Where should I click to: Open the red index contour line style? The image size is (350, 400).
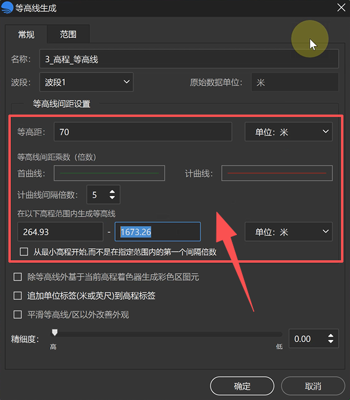(x=277, y=173)
